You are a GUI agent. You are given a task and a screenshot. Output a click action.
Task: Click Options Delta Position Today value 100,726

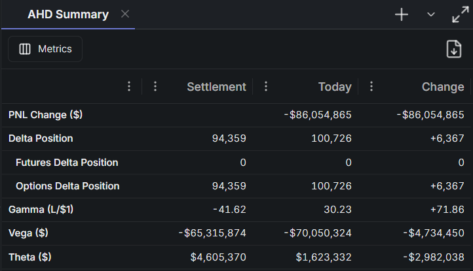331,186
